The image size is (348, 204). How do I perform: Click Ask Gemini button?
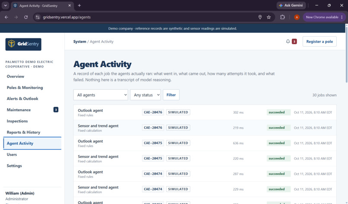pos(291,5)
